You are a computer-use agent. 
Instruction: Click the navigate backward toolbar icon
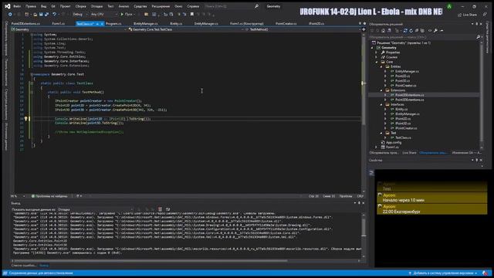[x=10, y=15]
